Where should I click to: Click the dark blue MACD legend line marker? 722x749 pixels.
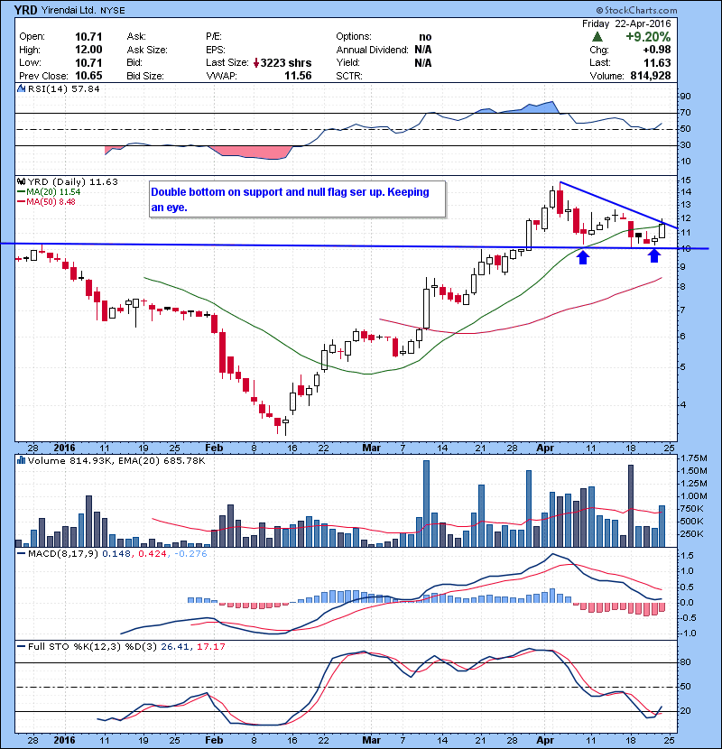[x=21, y=554]
